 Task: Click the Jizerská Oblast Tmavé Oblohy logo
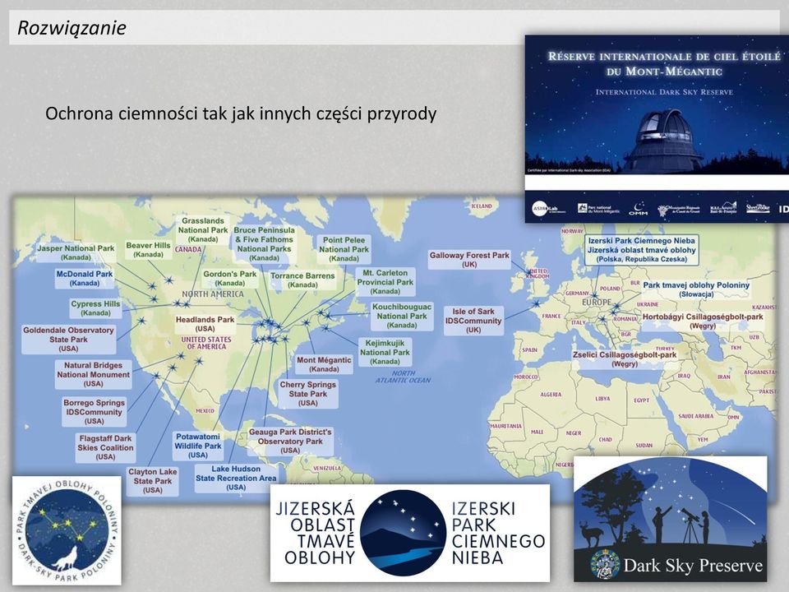pyautogui.click(x=409, y=533)
